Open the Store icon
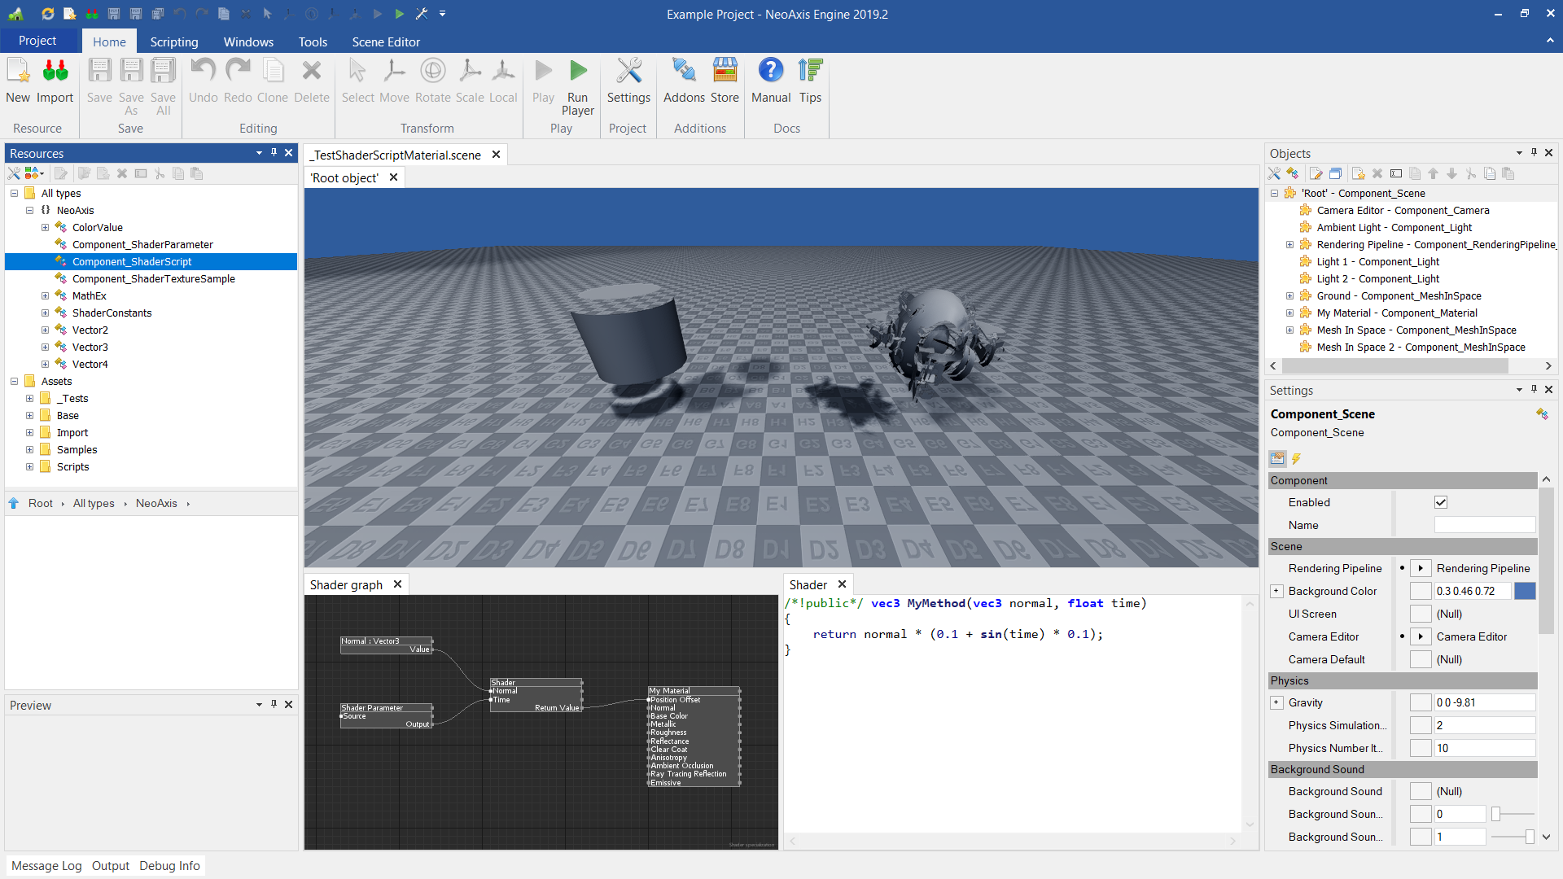The width and height of the screenshot is (1563, 879). pos(725,72)
